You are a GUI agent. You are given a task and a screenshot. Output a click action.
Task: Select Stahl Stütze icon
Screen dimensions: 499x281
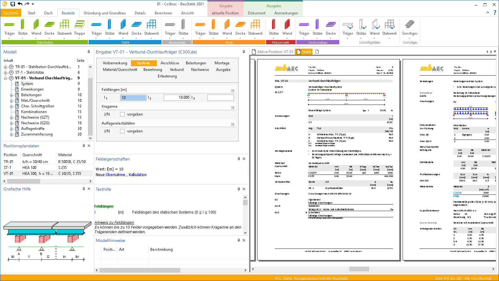click(x=109, y=25)
